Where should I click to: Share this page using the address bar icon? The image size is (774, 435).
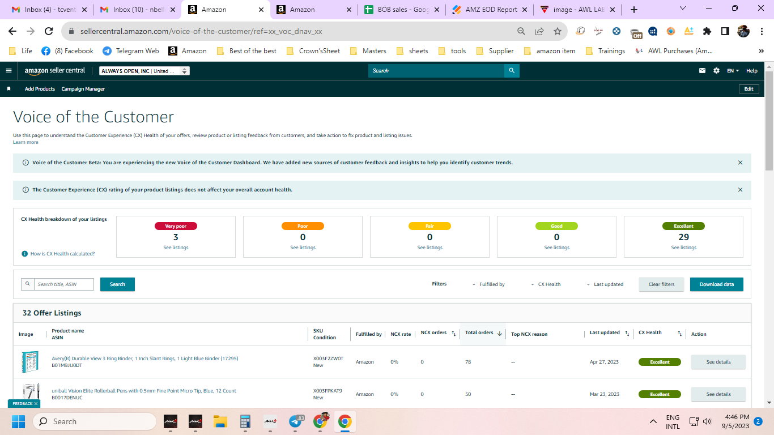pyautogui.click(x=539, y=32)
